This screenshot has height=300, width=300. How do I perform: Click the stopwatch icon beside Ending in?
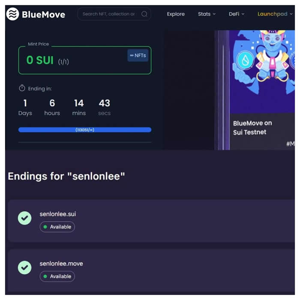(22, 88)
